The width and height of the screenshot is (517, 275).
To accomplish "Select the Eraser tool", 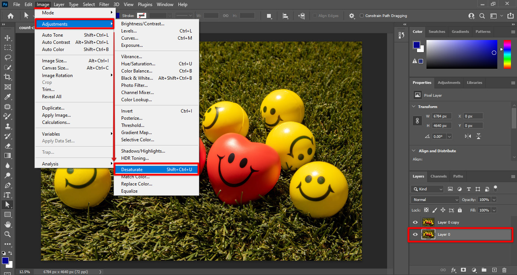I will click(x=7, y=146).
